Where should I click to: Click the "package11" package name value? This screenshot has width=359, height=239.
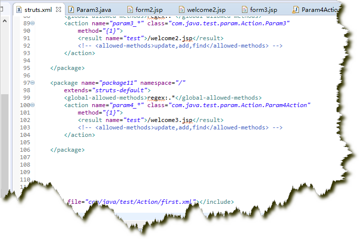pyautogui.click(x=118, y=83)
